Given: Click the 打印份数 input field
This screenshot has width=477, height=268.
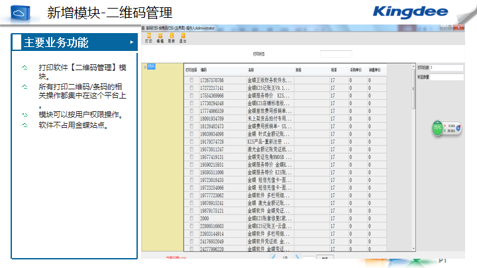Looking at the screenshot, I should tap(447, 67).
